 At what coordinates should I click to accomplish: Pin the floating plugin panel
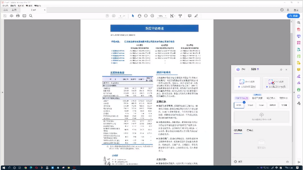point(281,69)
